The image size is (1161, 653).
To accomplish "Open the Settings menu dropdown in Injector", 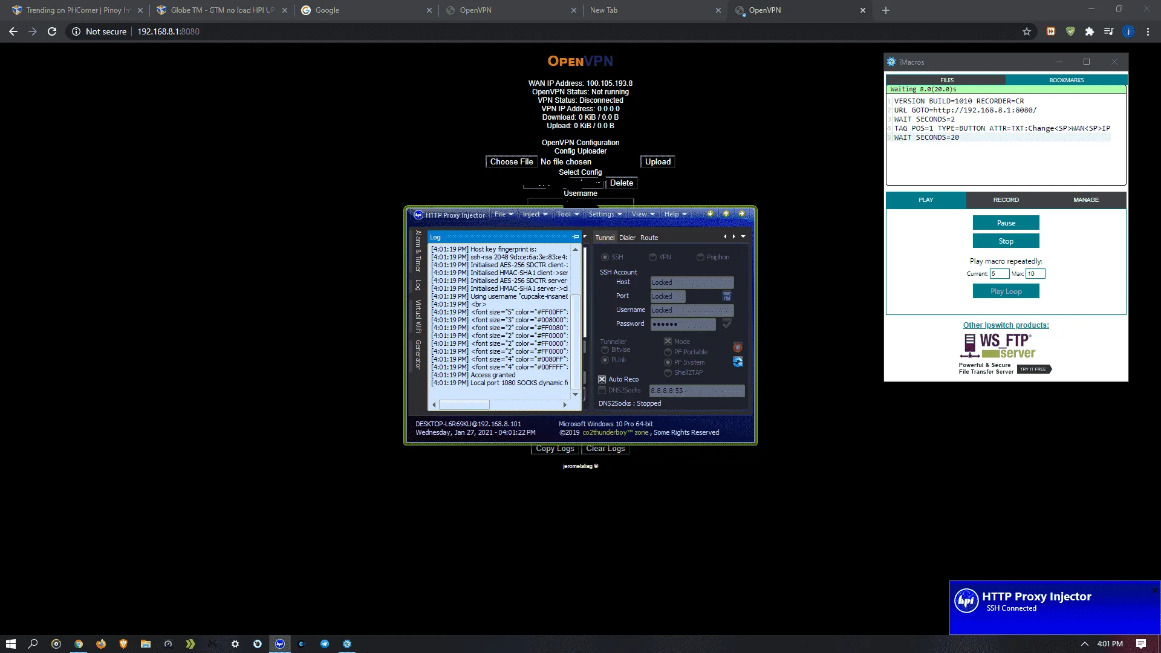I will 605,214.
